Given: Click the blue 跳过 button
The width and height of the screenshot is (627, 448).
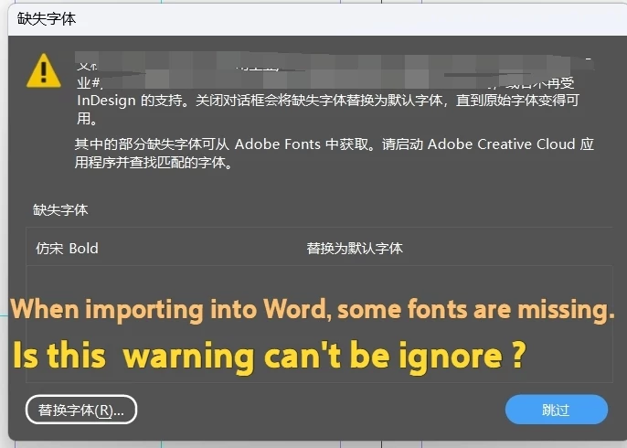Looking at the screenshot, I should tap(557, 410).
